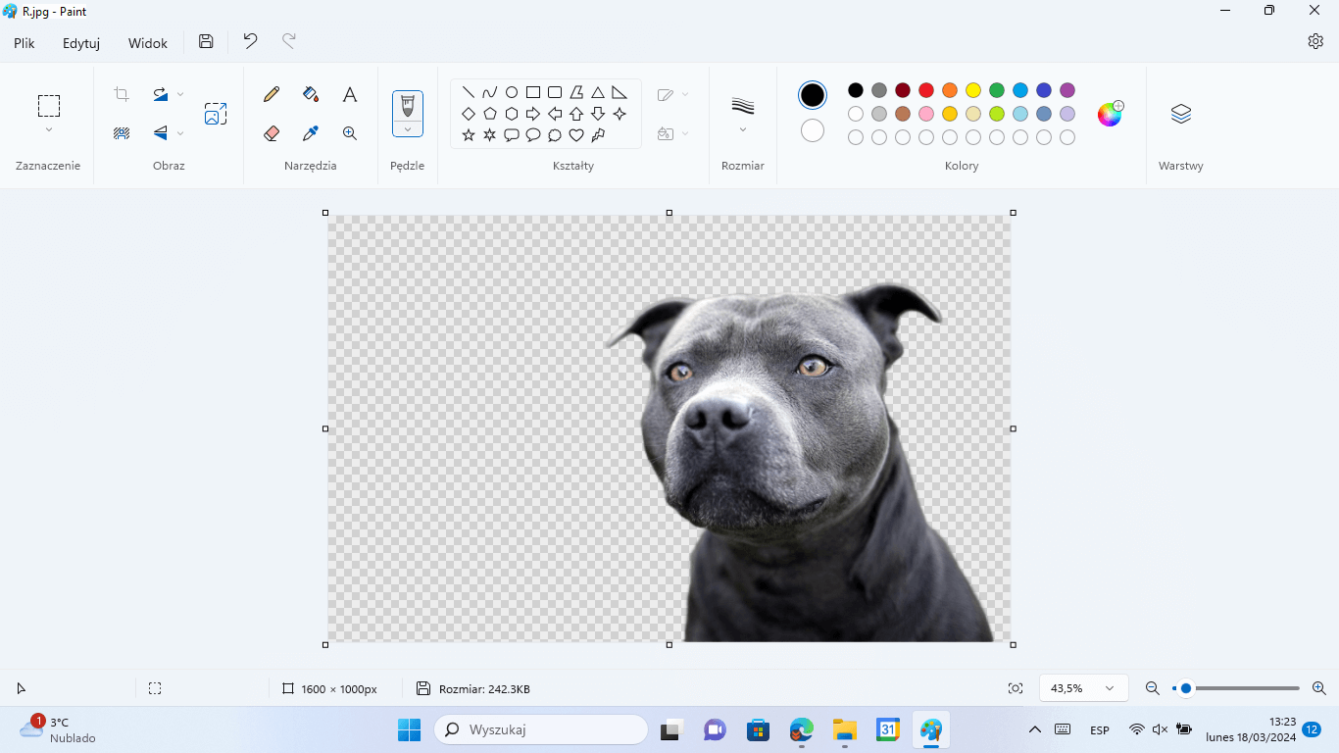Screen dimensions: 1339x753
Task: Select the rectangular selection tool
Action: point(49,106)
